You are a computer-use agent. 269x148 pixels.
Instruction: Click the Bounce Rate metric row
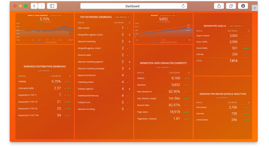pyautogui.click(x=163, y=105)
